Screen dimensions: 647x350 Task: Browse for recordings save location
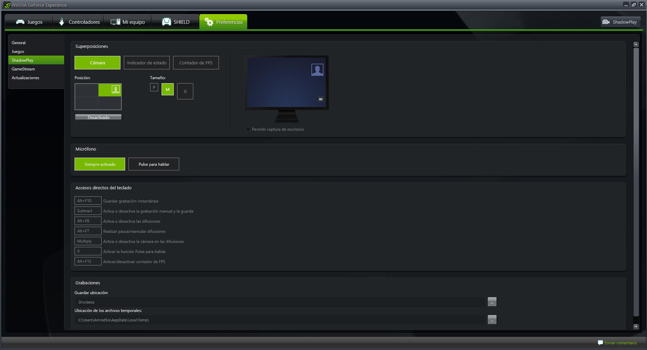pos(492,302)
